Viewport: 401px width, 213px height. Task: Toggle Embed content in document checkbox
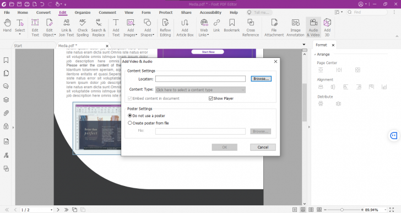tap(129, 98)
